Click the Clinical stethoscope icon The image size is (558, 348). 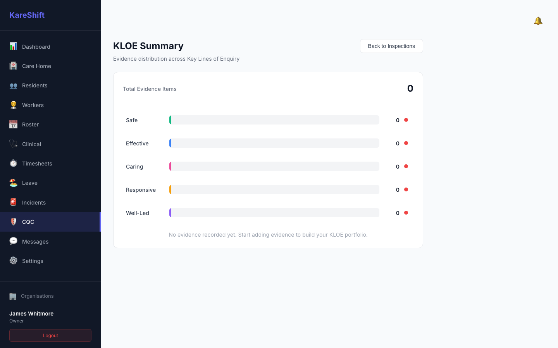(13, 144)
